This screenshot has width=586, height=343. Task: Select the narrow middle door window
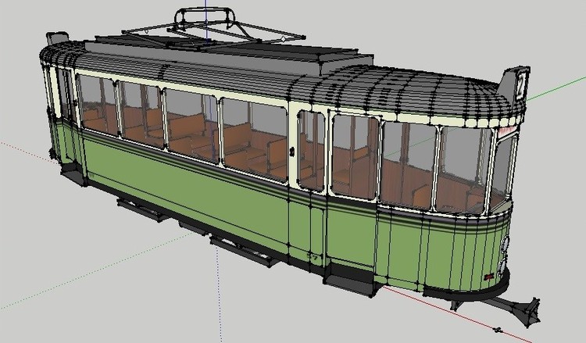311,151
